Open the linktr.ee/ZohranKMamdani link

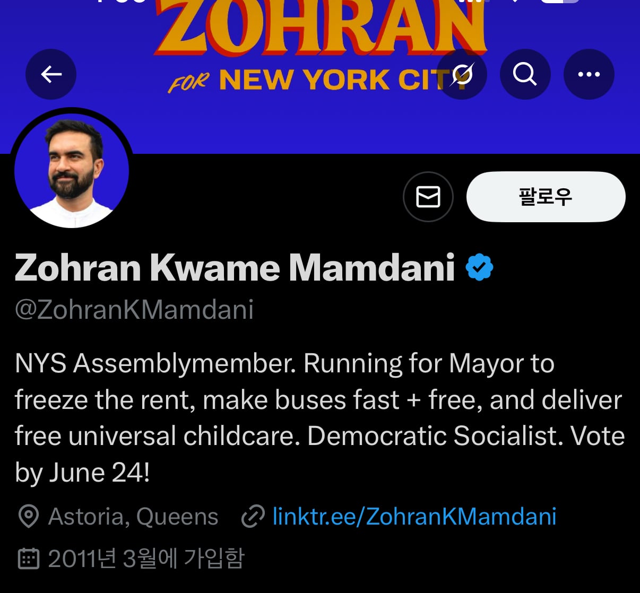(414, 516)
